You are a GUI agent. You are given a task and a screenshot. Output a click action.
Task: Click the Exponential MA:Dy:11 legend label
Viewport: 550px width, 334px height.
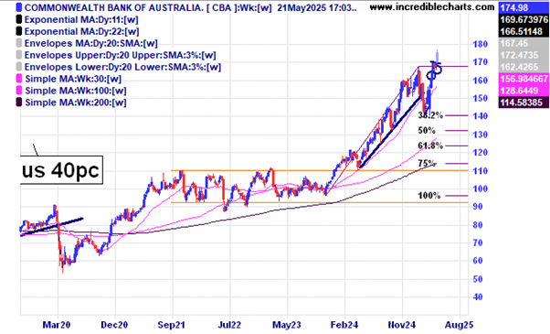coord(81,19)
